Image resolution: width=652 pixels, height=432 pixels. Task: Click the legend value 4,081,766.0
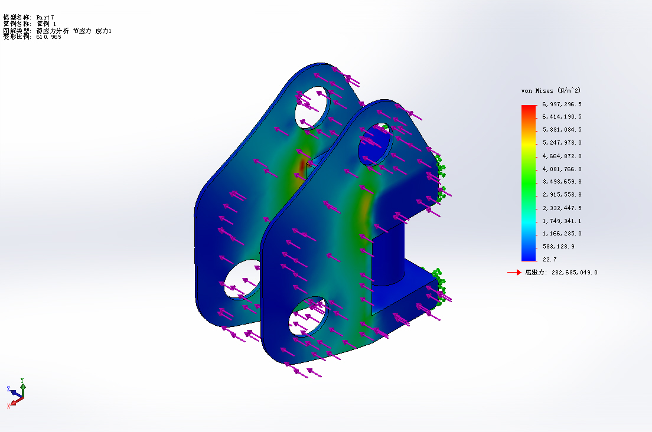pos(562,169)
